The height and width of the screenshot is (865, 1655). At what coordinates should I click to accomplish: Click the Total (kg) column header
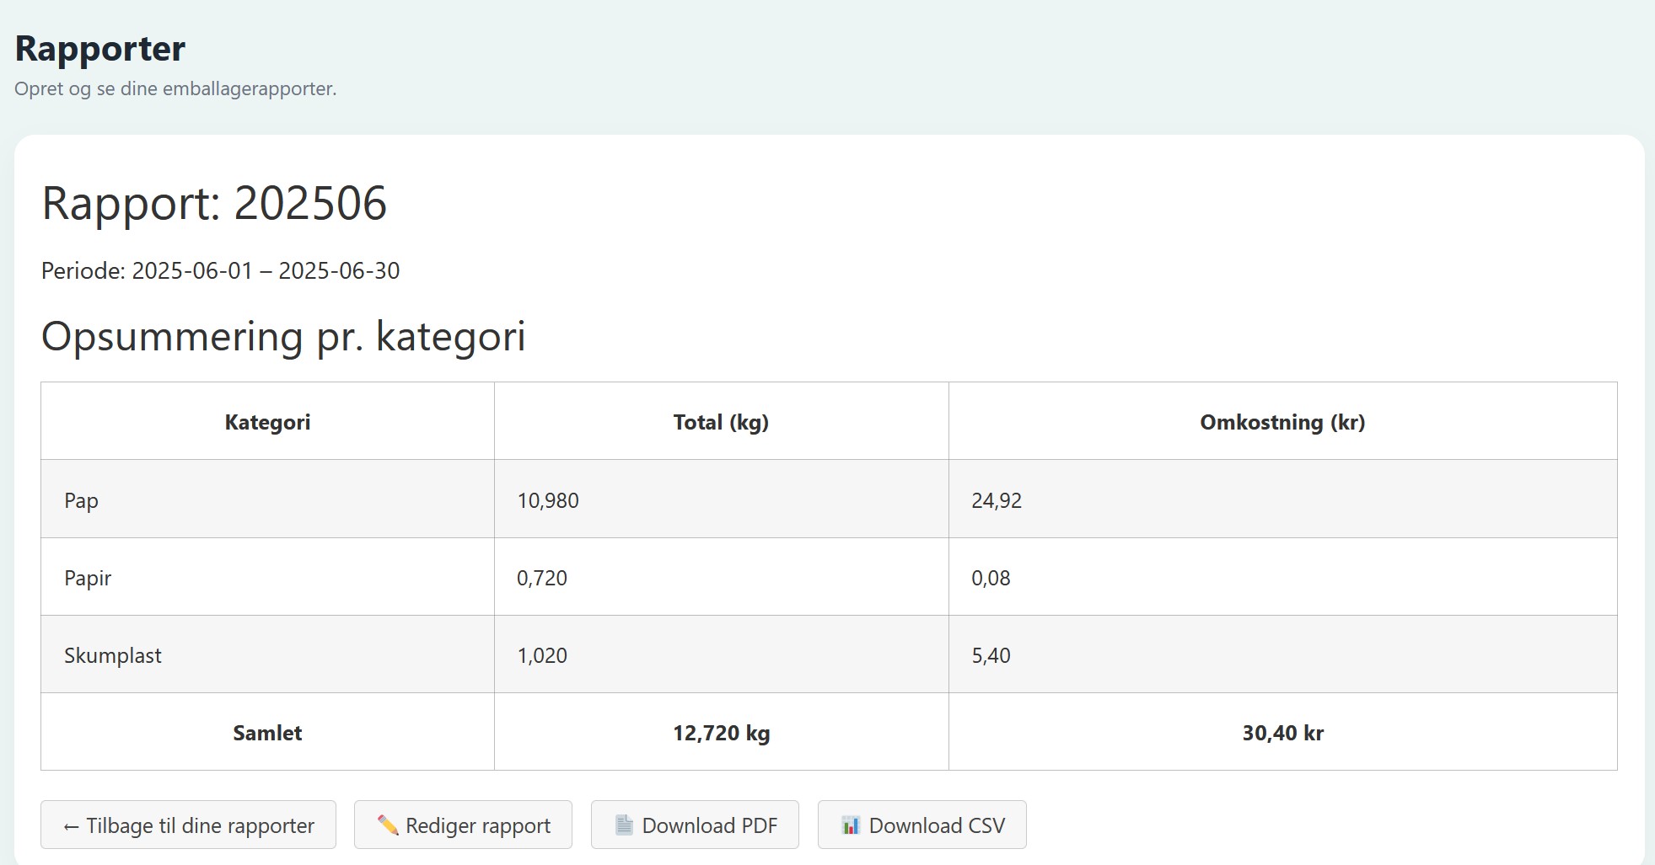(721, 422)
